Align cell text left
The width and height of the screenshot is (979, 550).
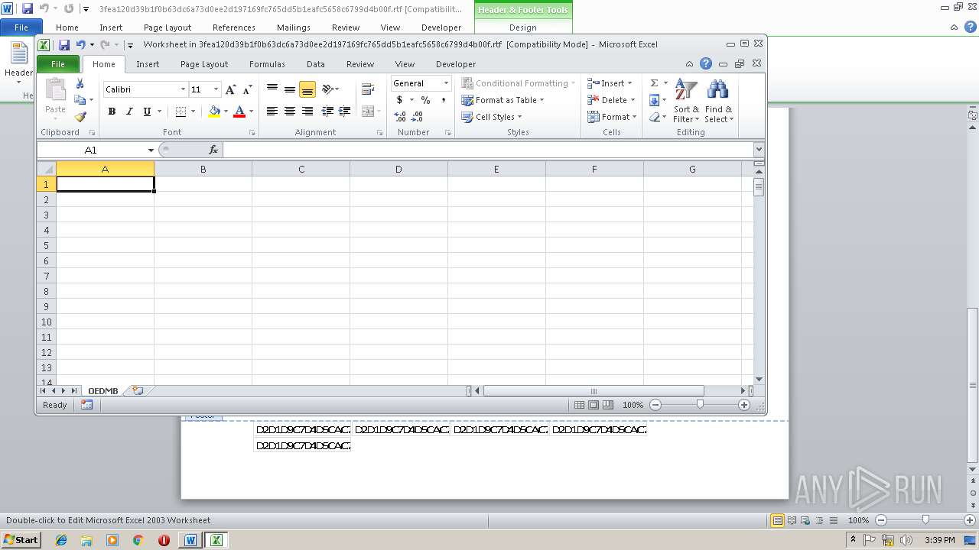272,112
